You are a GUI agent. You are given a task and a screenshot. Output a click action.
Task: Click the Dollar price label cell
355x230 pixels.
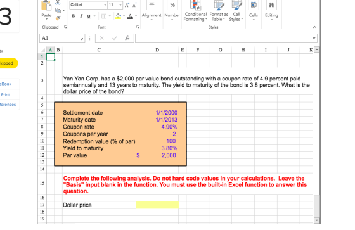pyautogui.click(x=77, y=205)
